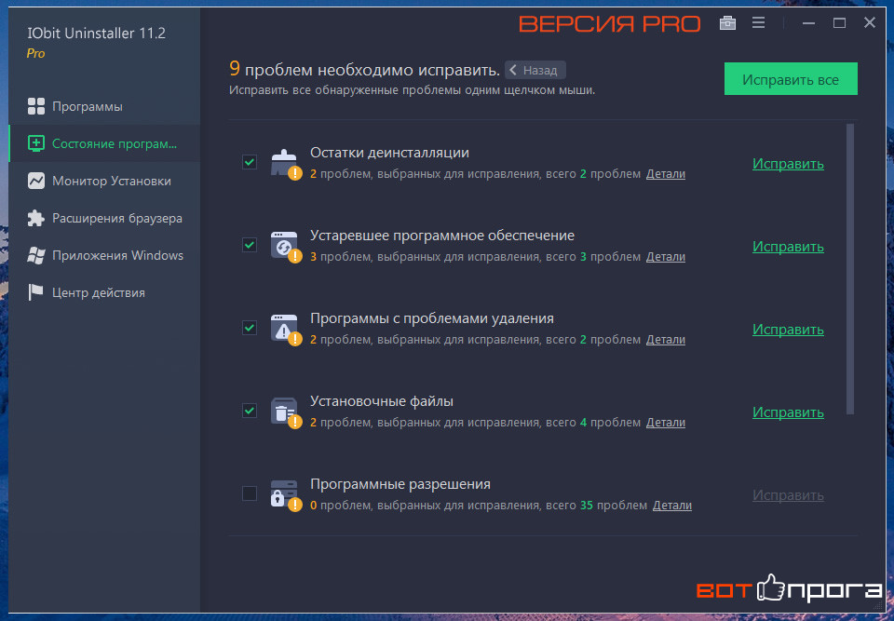Click Исправить for Установочные файлы
The image size is (894, 621).
(788, 412)
